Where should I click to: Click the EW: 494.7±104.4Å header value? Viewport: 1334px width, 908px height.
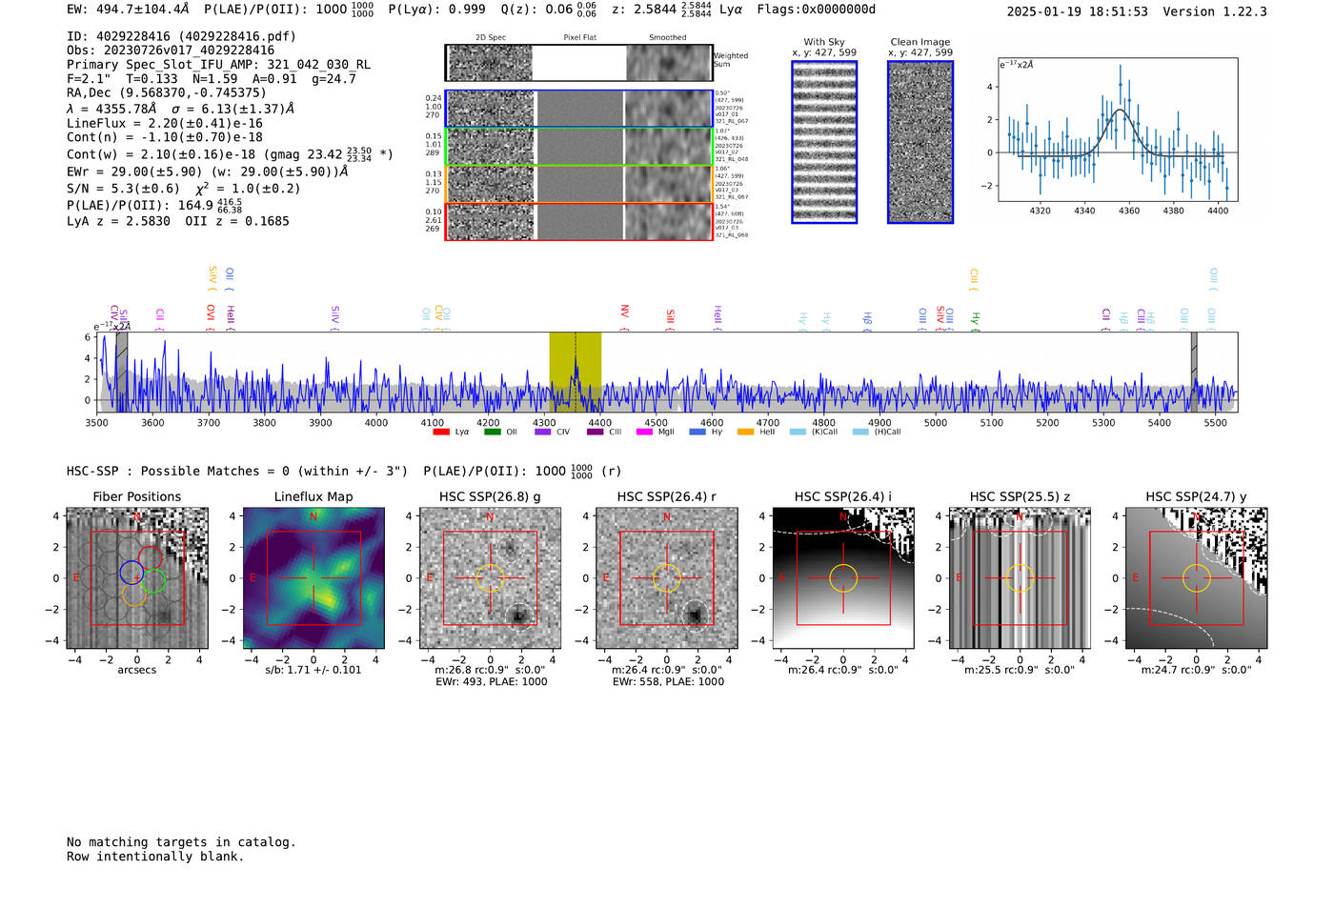[128, 10]
